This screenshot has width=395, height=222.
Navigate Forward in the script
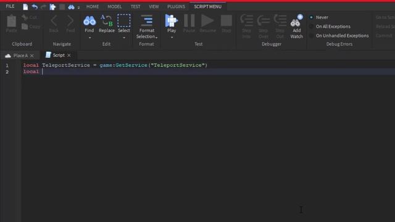click(x=70, y=24)
